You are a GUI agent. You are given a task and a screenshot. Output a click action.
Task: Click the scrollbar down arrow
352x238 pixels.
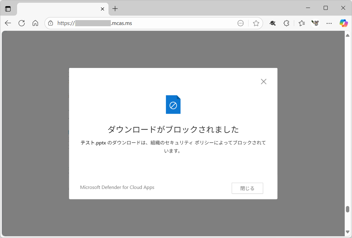coord(347,232)
